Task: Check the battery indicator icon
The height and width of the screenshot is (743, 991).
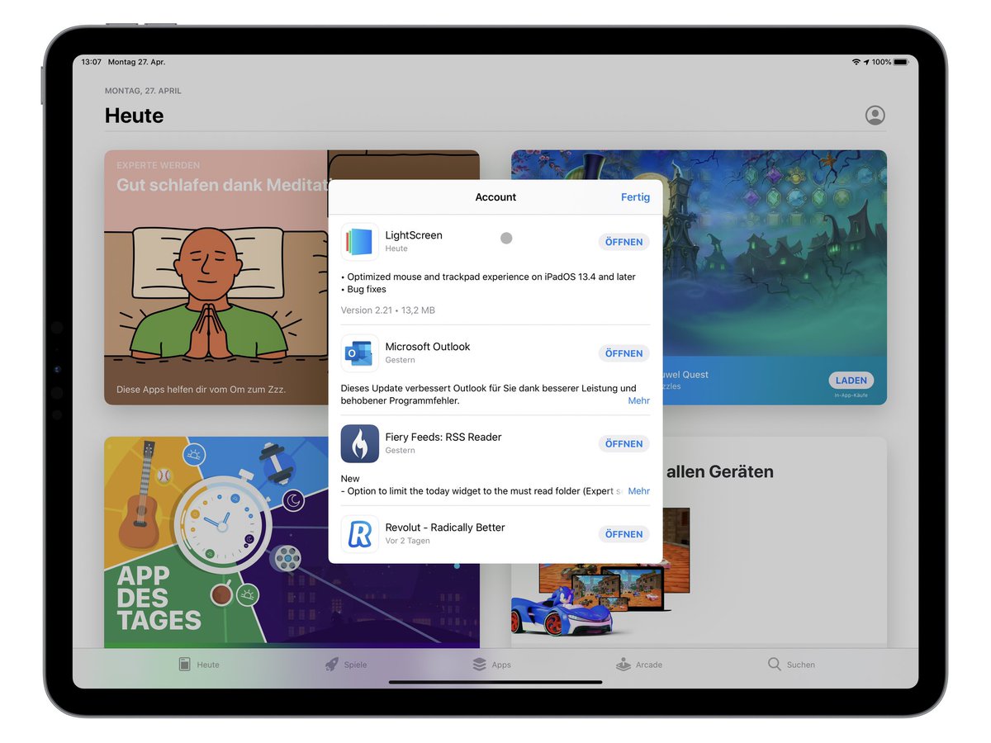Action: 900,62
